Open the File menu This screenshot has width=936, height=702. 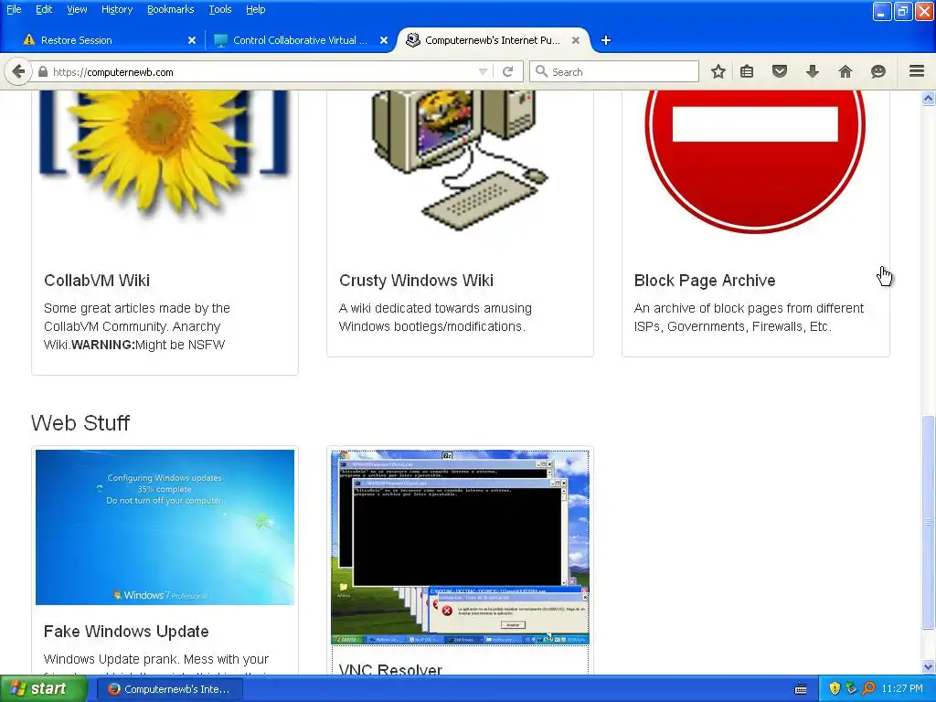point(14,9)
